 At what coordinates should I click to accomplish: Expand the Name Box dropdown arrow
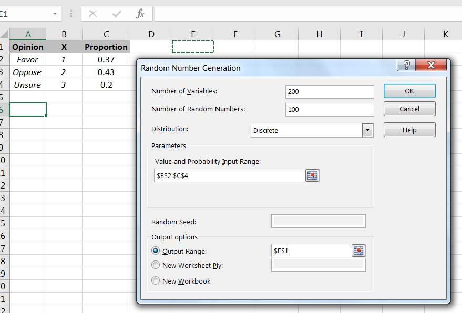point(55,14)
